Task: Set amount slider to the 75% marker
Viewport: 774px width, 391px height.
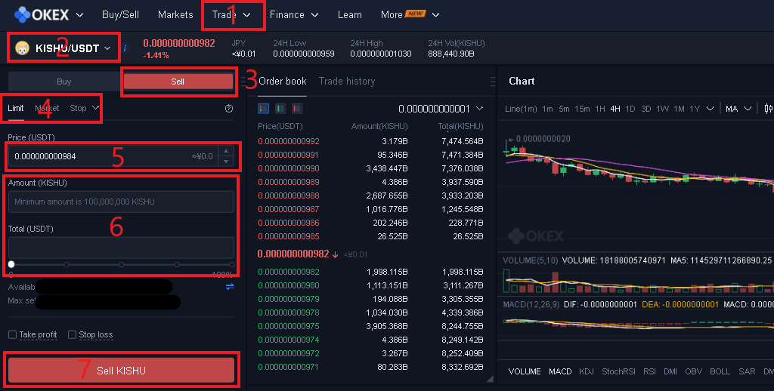Action: (x=177, y=265)
